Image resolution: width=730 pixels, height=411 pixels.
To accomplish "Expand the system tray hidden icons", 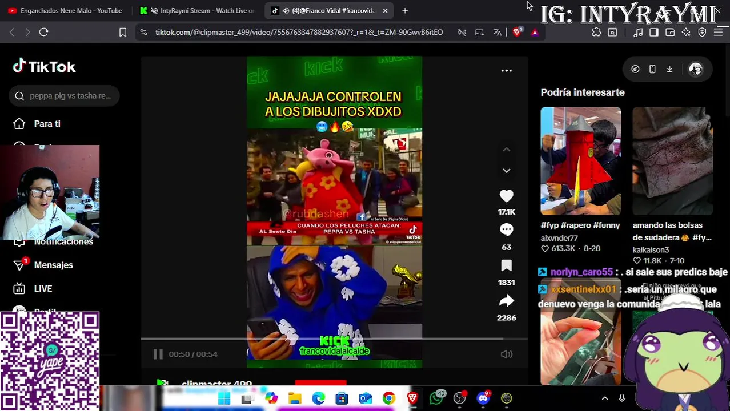I will click(x=605, y=398).
